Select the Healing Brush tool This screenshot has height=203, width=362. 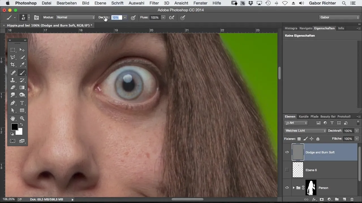(13, 73)
